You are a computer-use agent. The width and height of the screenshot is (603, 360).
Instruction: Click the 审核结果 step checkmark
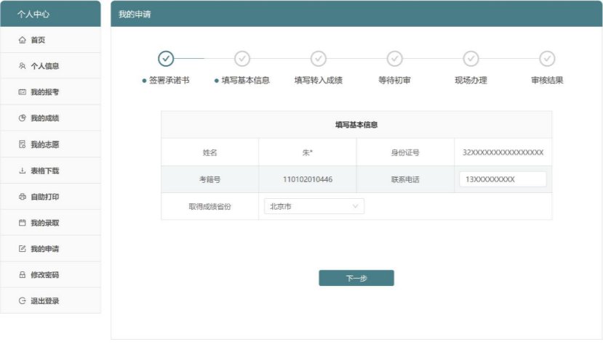pos(547,58)
